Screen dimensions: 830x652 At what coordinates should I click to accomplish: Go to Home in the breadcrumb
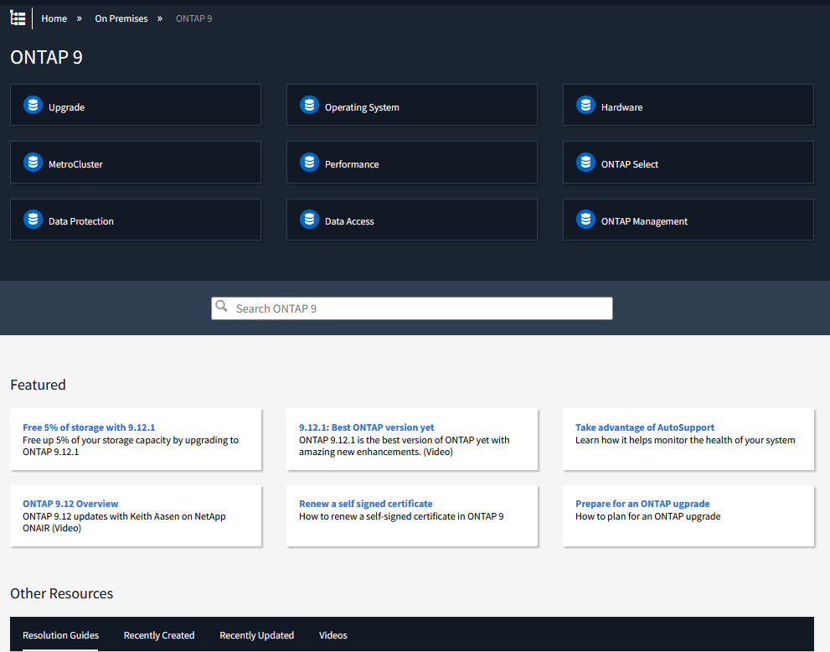(x=54, y=18)
